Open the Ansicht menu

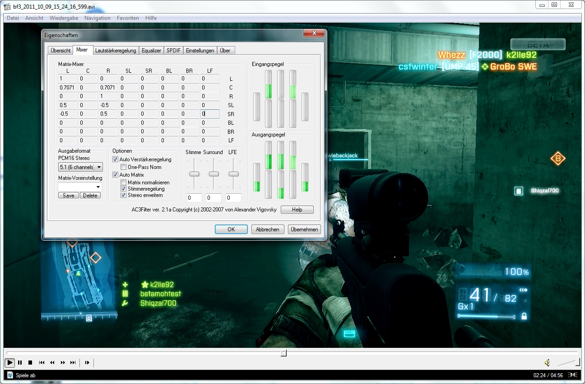click(34, 18)
